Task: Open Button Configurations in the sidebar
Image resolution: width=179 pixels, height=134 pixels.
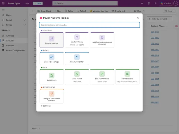Action: [16, 50]
